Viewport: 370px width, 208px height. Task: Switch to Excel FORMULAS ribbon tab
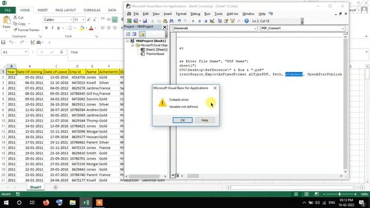92,10
